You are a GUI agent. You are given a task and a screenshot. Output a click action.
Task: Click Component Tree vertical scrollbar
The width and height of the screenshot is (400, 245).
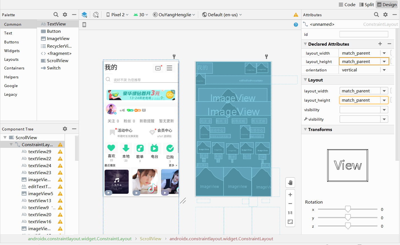point(77,148)
